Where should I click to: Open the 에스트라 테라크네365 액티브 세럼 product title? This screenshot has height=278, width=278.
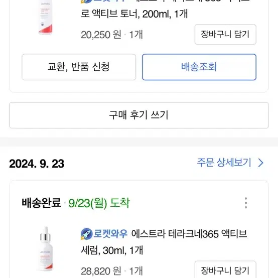[x=164, y=242]
